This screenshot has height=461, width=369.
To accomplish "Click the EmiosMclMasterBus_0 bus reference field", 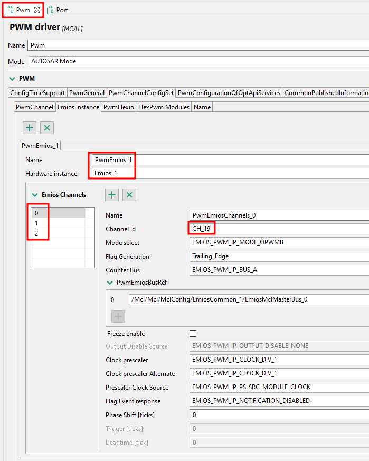I will [x=249, y=299].
